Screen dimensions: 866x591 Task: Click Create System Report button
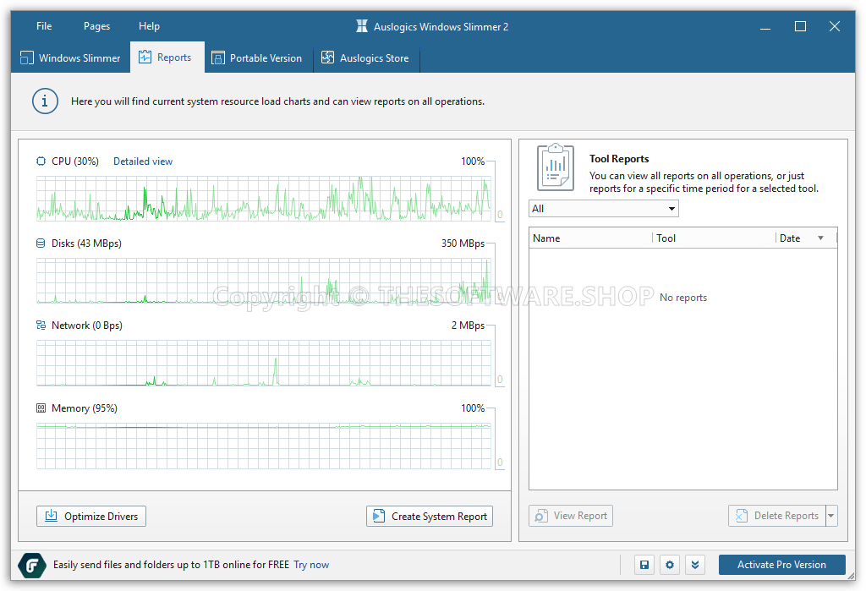[429, 516]
